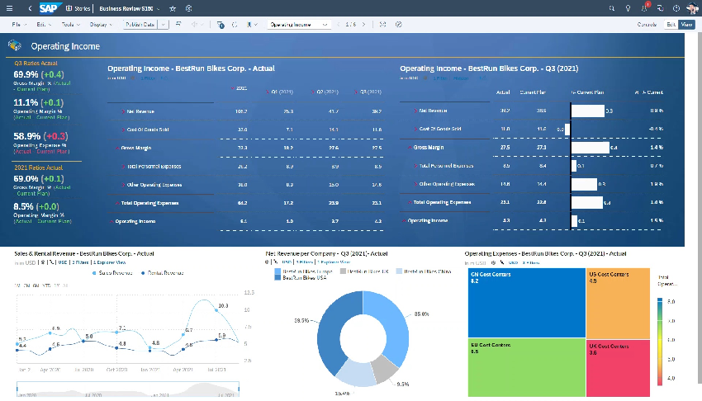Mark story as favorite with star icon
The height and width of the screenshot is (401, 702).
(172, 7)
